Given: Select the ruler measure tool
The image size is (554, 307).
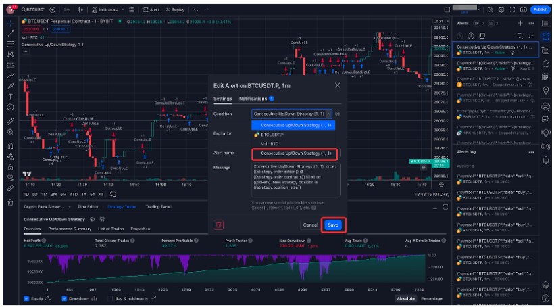Looking at the screenshot, I should [x=10, y=122].
